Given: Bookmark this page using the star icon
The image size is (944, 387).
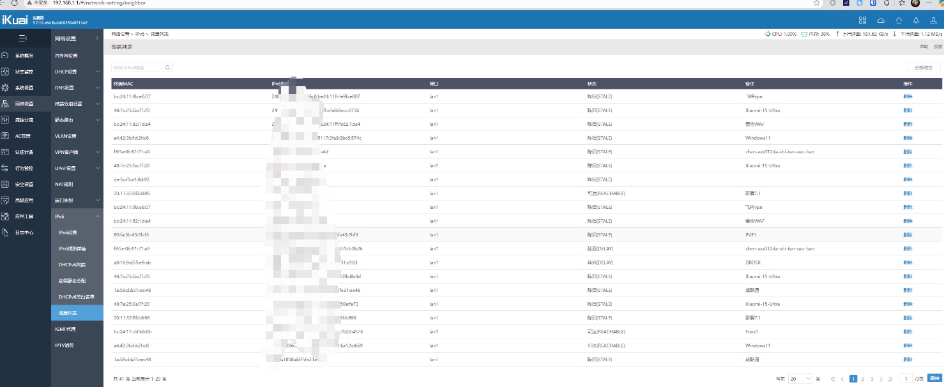Looking at the screenshot, I should (816, 3).
